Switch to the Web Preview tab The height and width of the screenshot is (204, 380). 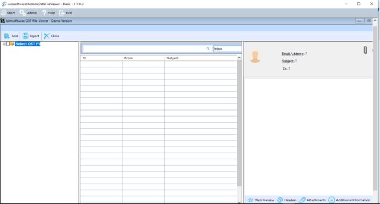260,200
